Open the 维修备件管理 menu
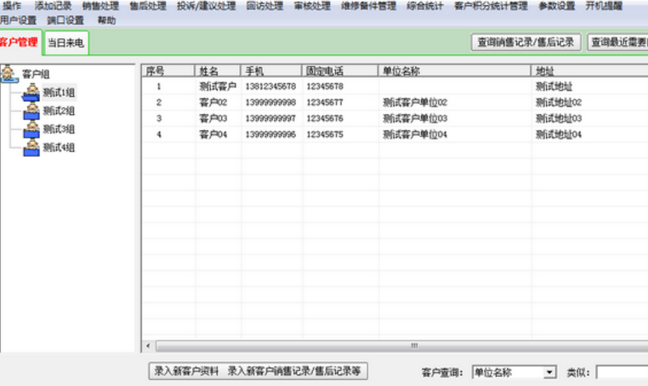 click(368, 6)
